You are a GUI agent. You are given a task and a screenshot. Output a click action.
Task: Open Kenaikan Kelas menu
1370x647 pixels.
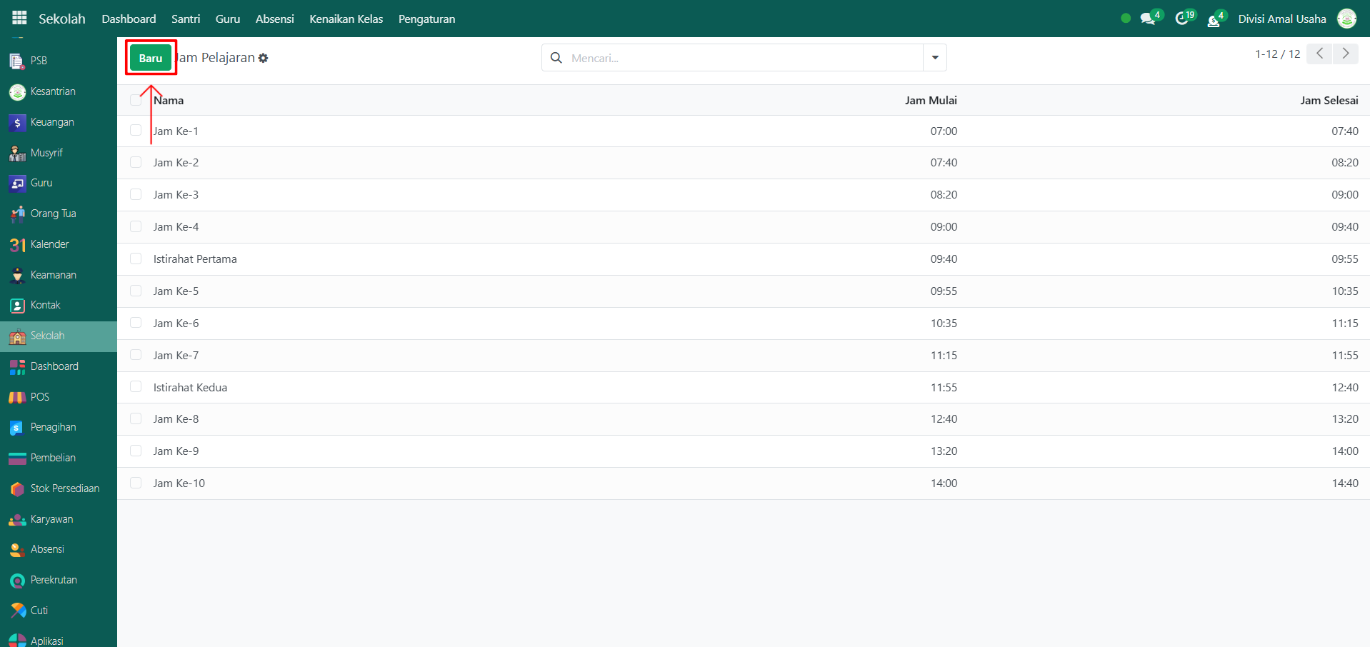(x=346, y=19)
